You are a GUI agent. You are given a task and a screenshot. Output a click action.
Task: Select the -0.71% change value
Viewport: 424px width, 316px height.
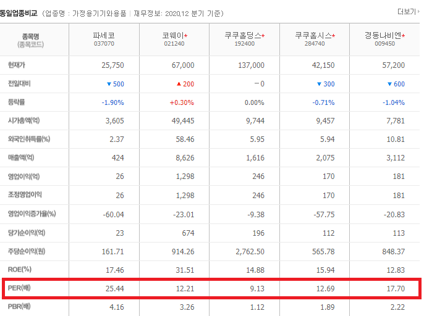click(x=323, y=102)
